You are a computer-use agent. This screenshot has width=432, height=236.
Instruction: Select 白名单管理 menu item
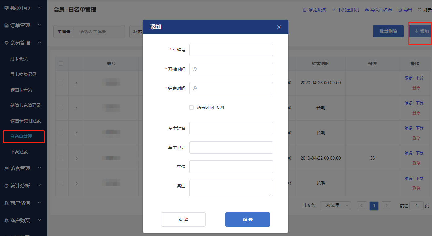pyautogui.click(x=21, y=136)
